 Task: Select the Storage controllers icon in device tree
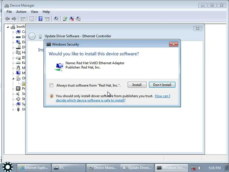[x=18, y=99]
